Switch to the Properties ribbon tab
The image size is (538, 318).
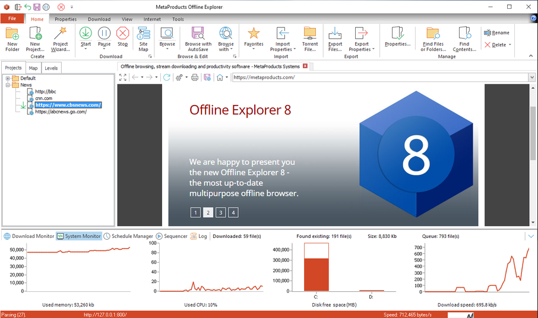(65, 19)
